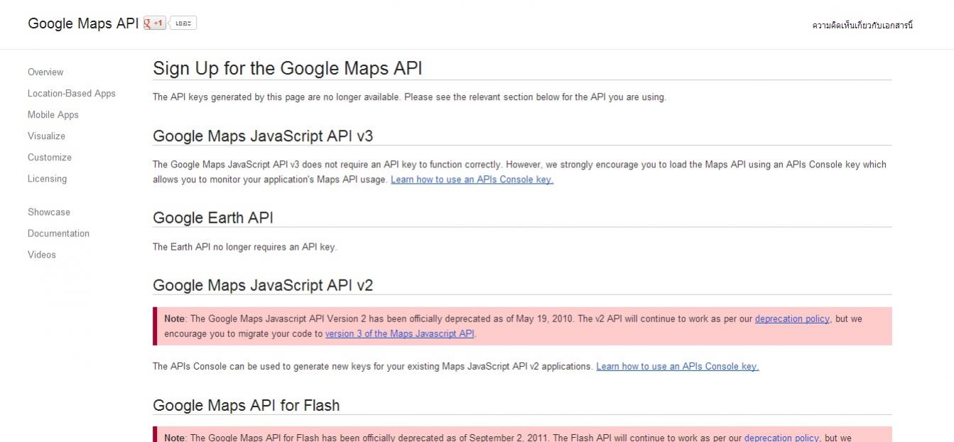The image size is (954, 442).
Task: Click Google Earth API heading
Action: pos(213,218)
